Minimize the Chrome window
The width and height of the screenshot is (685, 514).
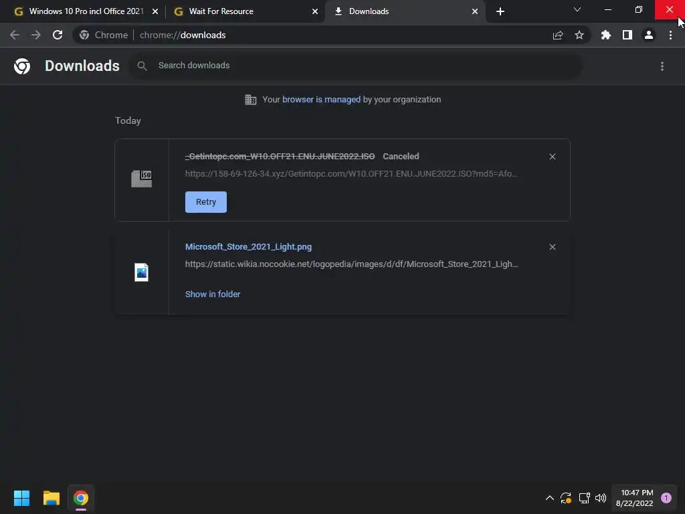(608, 9)
